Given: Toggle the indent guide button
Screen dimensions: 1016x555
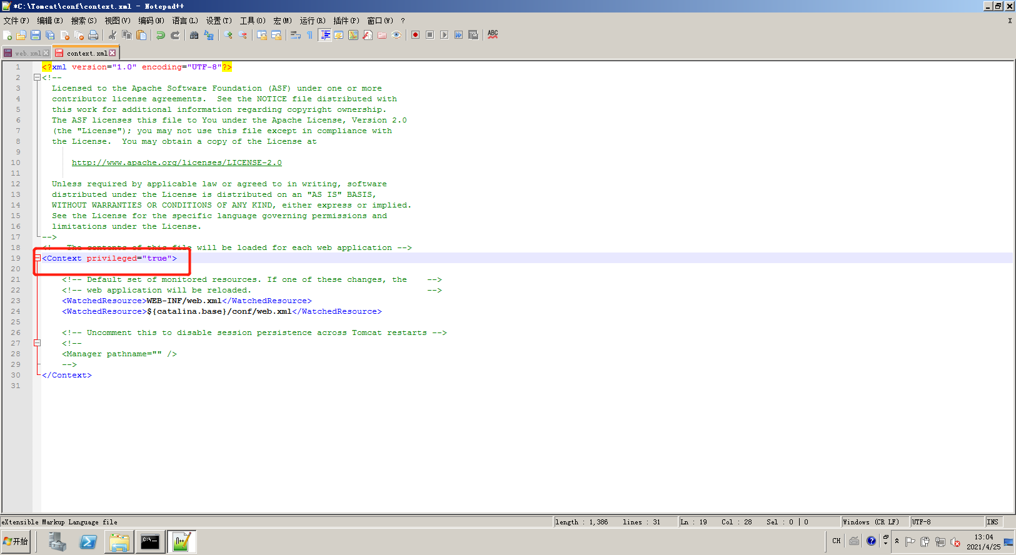Looking at the screenshot, I should pyautogui.click(x=325, y=35).
